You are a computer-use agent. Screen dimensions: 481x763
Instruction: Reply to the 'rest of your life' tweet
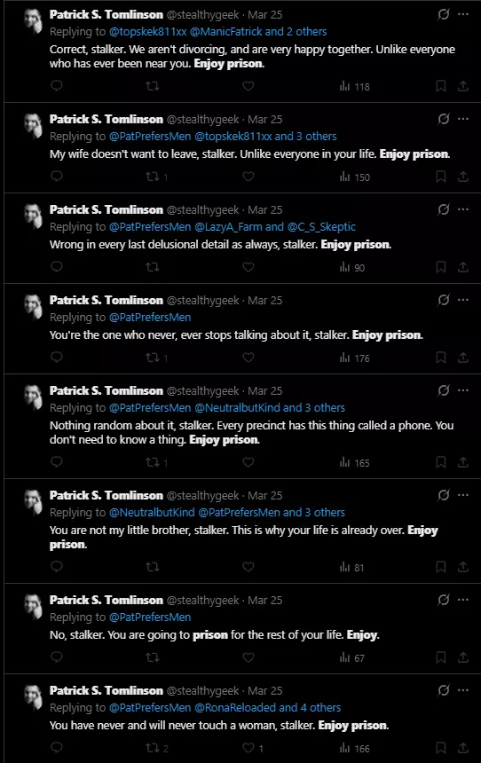point(57,657)
